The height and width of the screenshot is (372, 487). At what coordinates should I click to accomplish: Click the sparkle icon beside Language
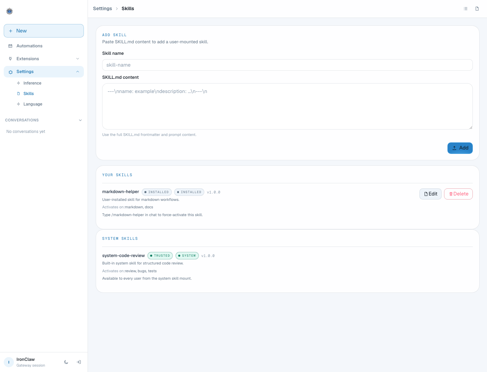[x=19, y=104]
